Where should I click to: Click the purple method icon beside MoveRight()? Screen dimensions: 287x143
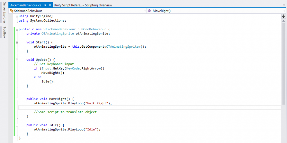(x=150, y=11)
